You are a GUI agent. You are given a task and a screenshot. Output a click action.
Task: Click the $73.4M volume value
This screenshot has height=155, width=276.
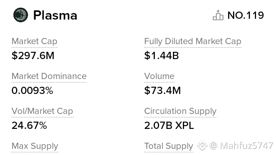[163, 91]
